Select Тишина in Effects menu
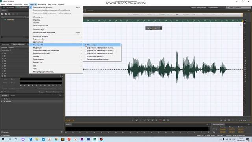Screen dimensions: 252x142 point(56,23)
